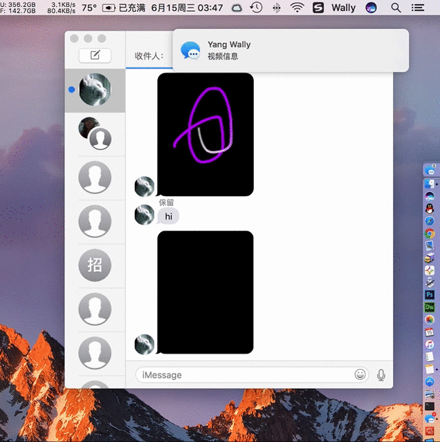Open the emoji picker in iMessage field

pyautogui.click(x=360, y=374)
